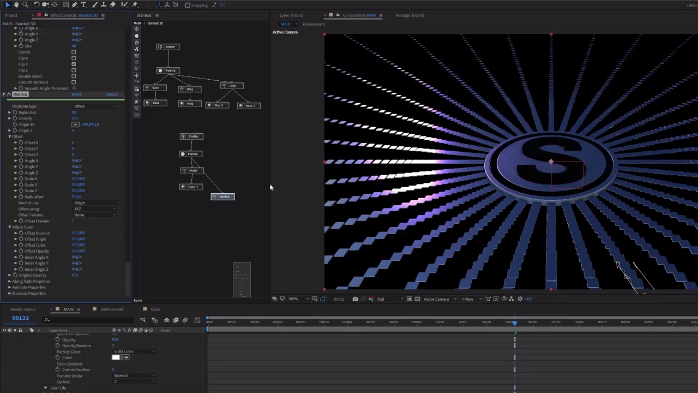Toggle the Replicates stopwatch
Screen dimensions: 698x393
point(15,112)
